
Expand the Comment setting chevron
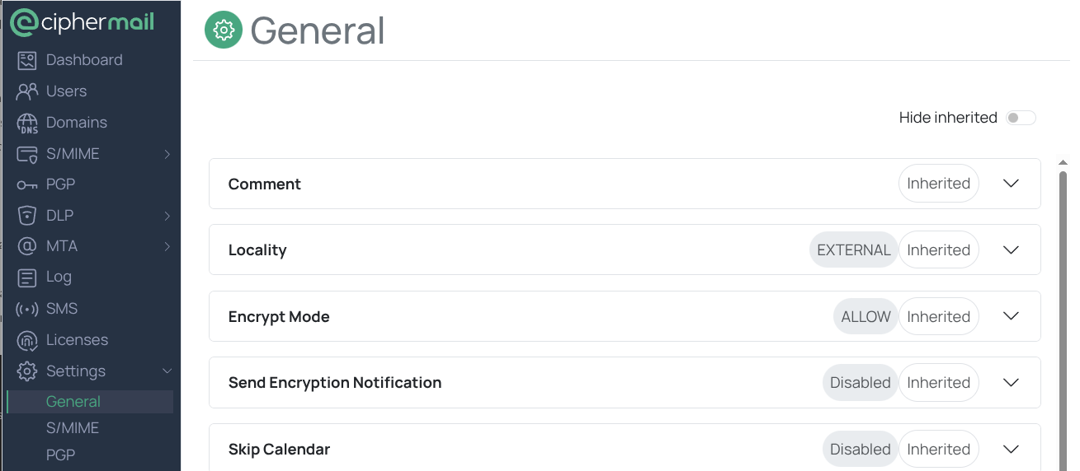1011,184
